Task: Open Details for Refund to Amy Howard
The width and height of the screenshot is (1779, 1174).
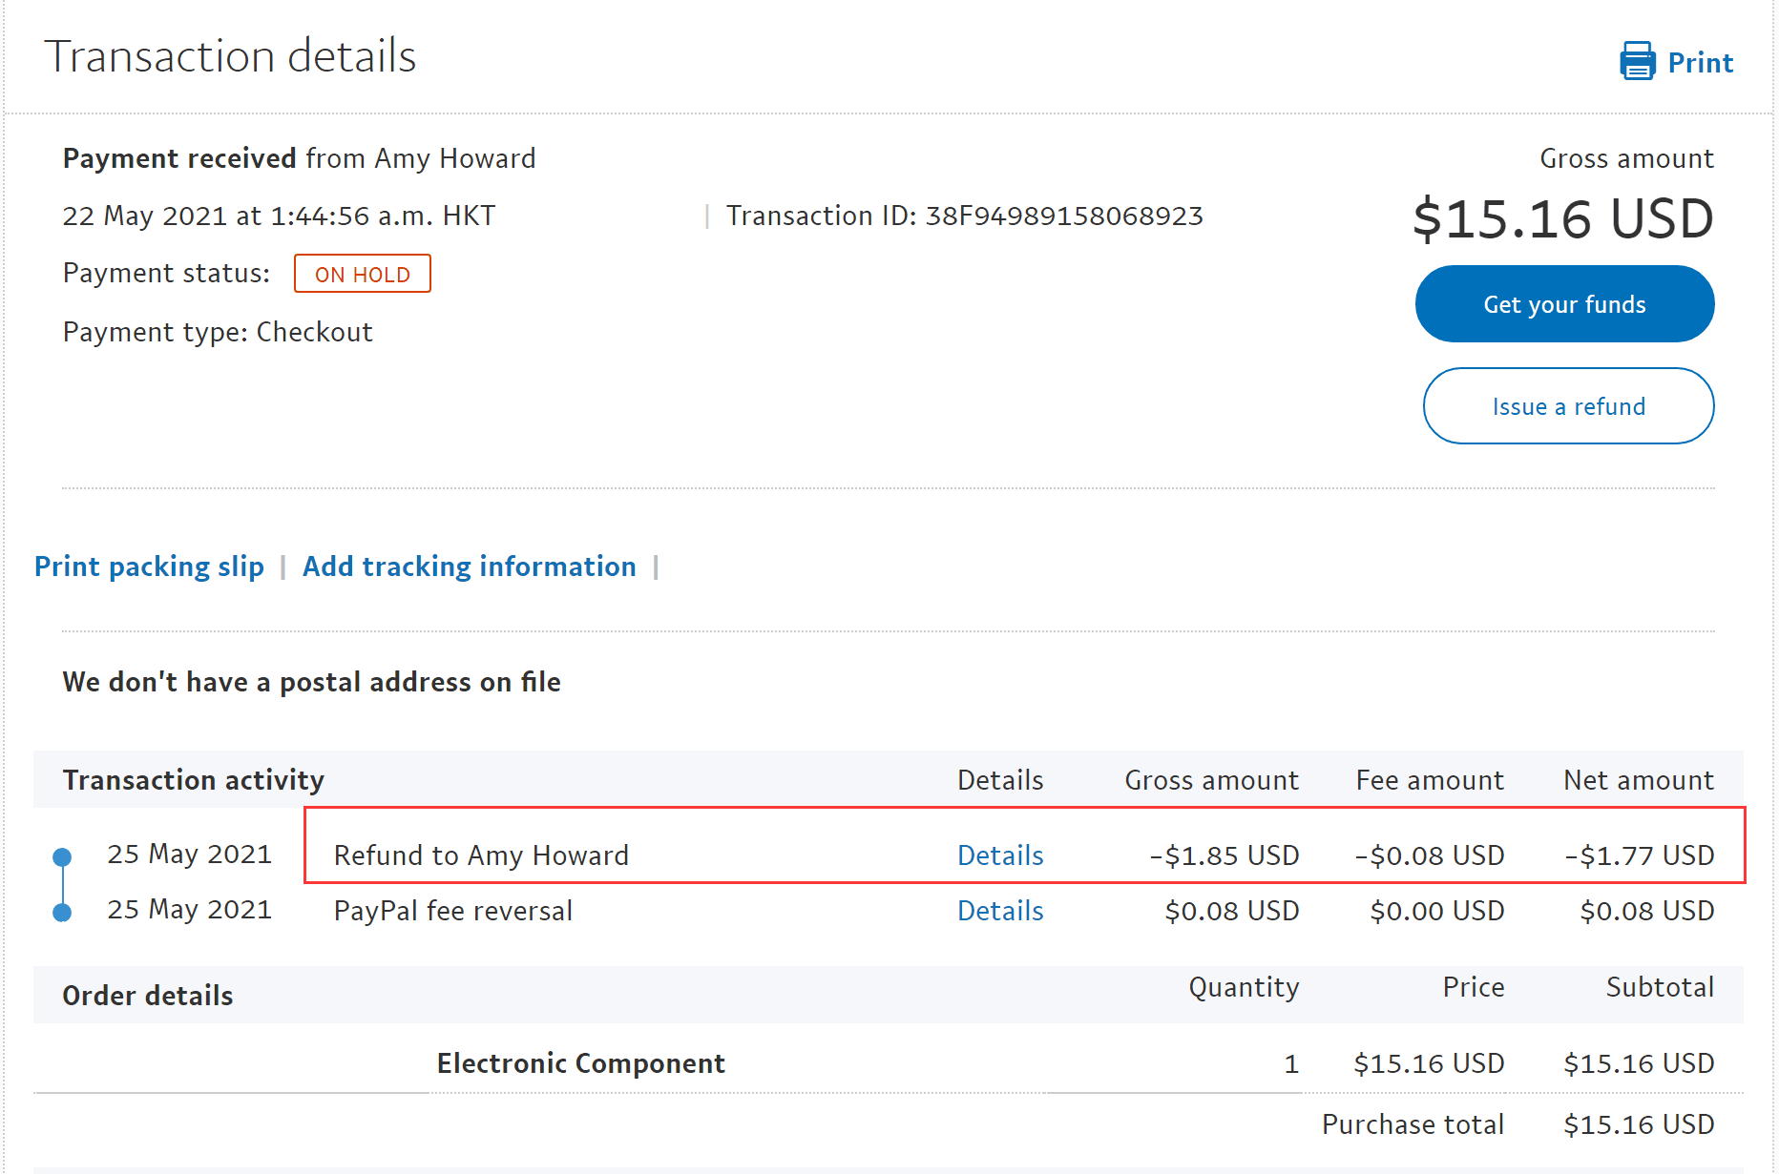Action: click(x=999, y=855)
